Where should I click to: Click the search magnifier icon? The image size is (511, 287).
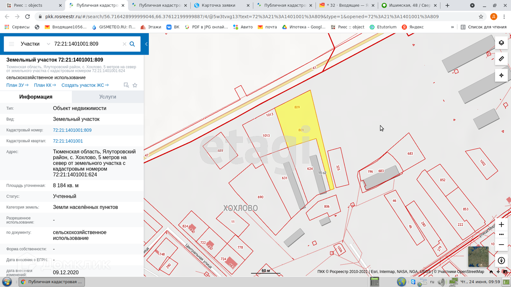point(132,44)
